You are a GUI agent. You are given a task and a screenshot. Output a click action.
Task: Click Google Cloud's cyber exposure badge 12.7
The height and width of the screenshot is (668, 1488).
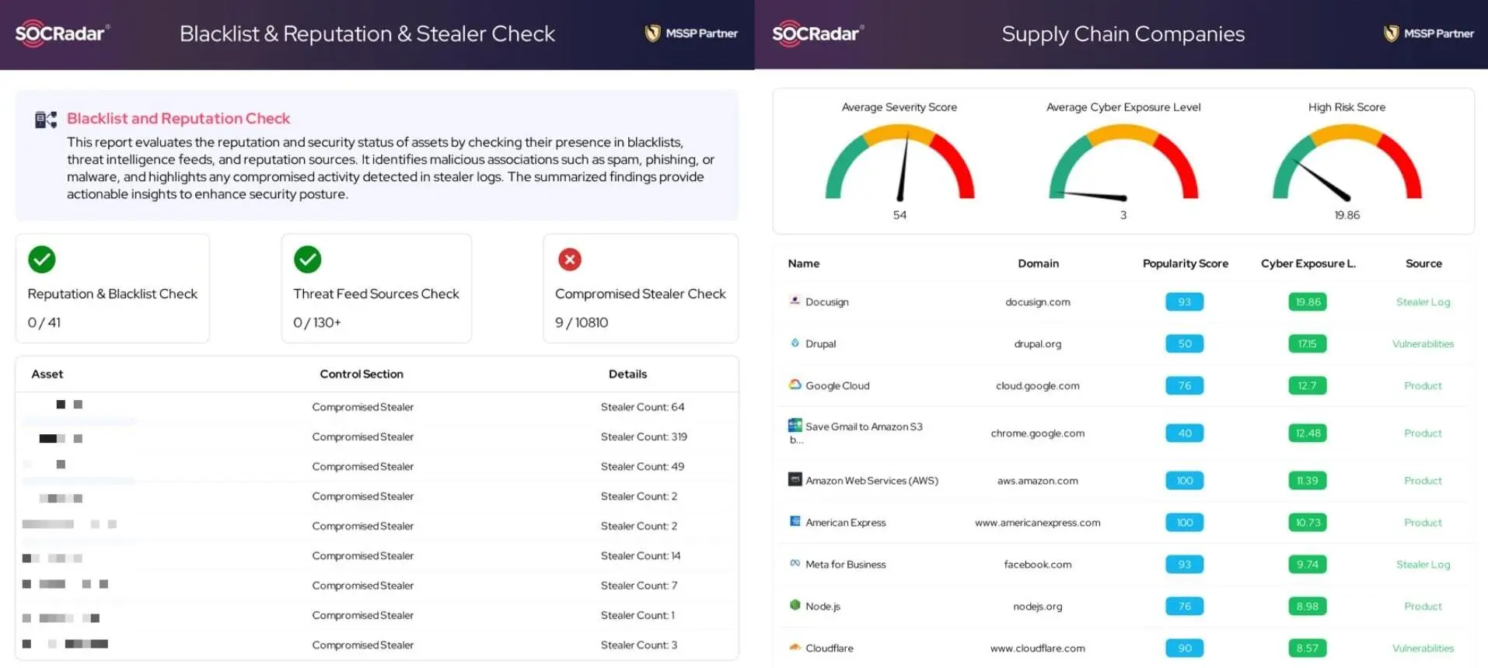click(1308, 386)
